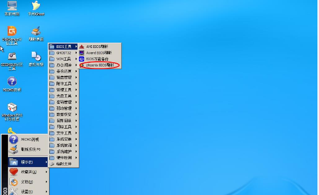Click the folder icon next to 文件工具
The image size is (319, 195).
point(52,133)
